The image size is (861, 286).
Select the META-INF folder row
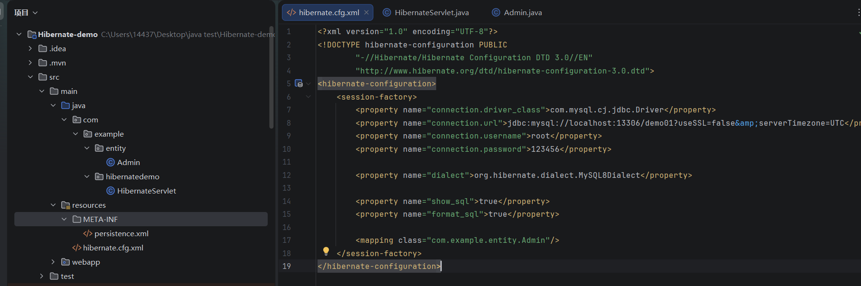141,219
